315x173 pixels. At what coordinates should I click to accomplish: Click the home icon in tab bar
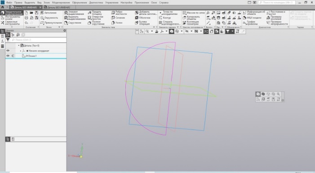3,7
